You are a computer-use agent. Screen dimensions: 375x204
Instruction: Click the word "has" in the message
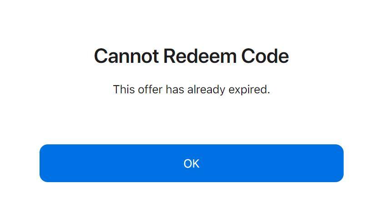tap(175, 89)
